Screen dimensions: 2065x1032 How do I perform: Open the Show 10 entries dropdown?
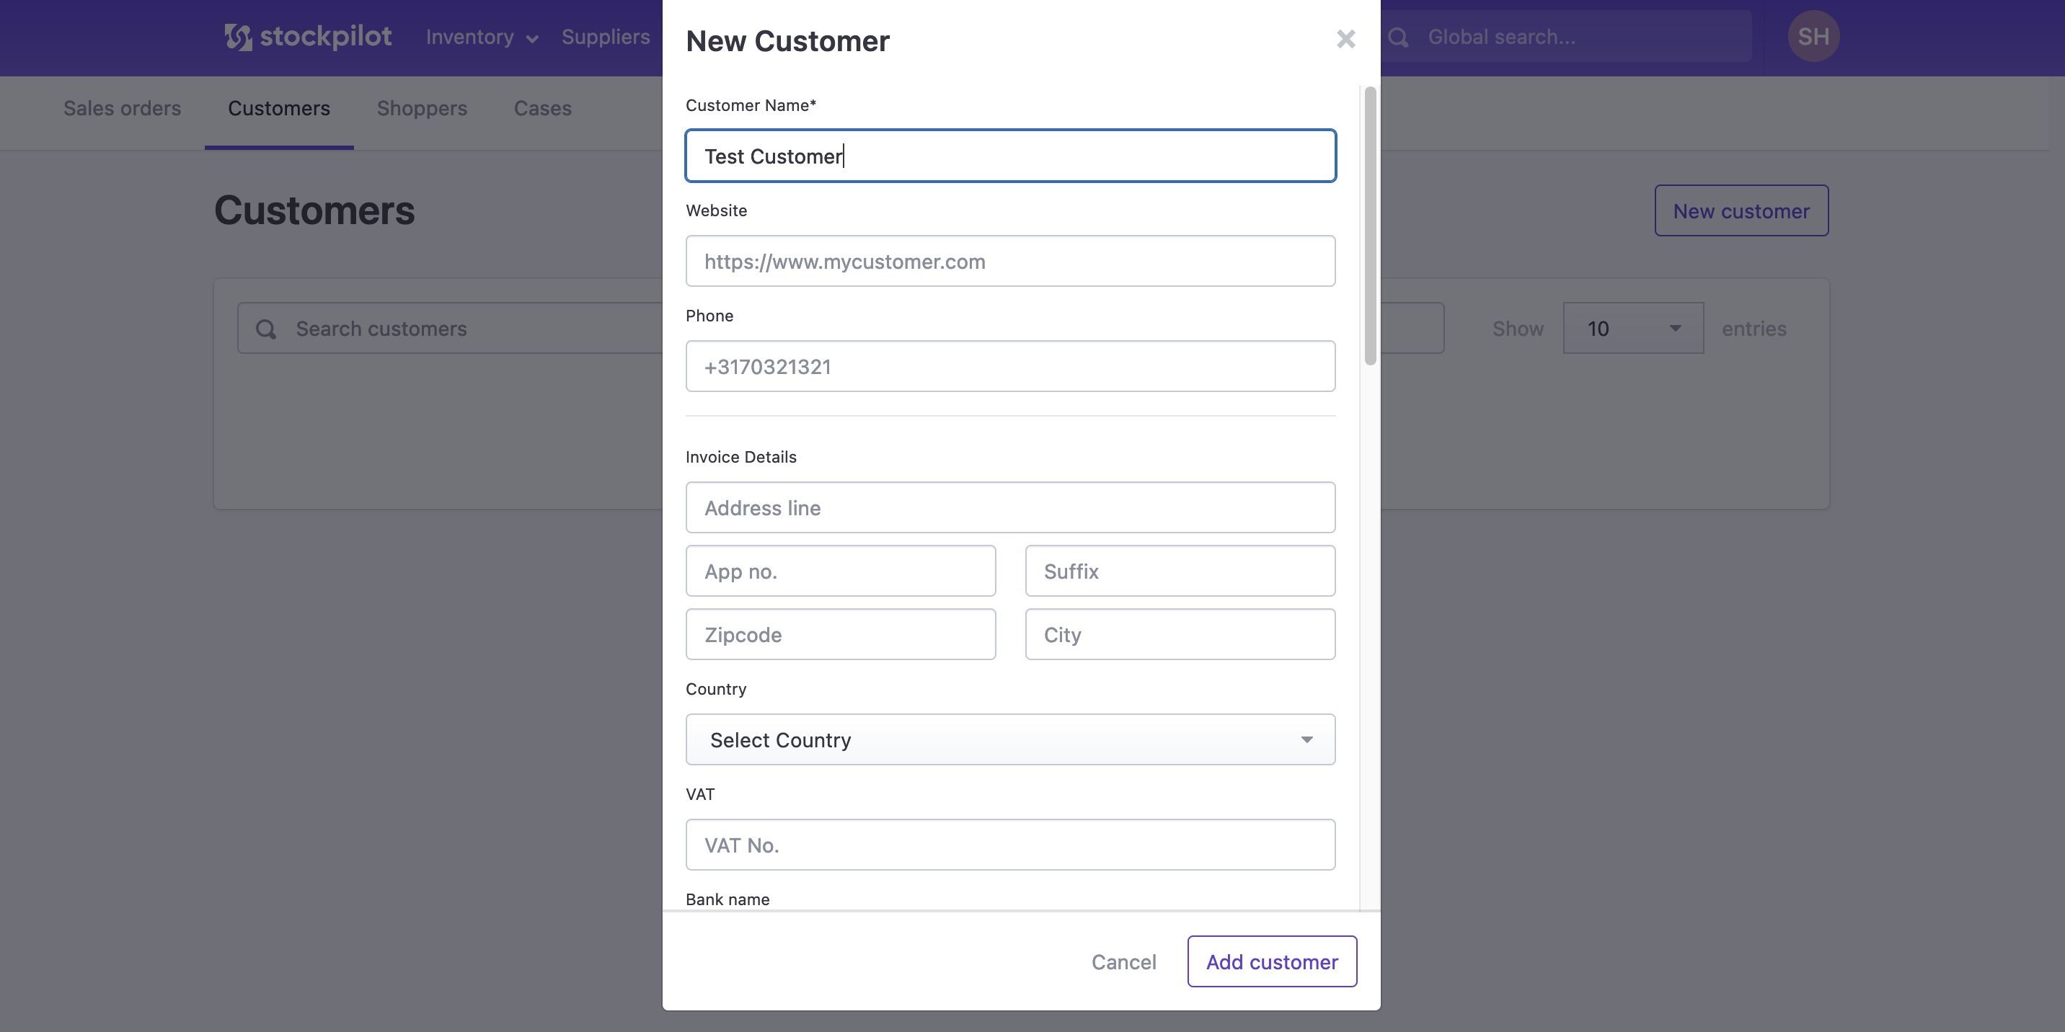point(1633,329)
